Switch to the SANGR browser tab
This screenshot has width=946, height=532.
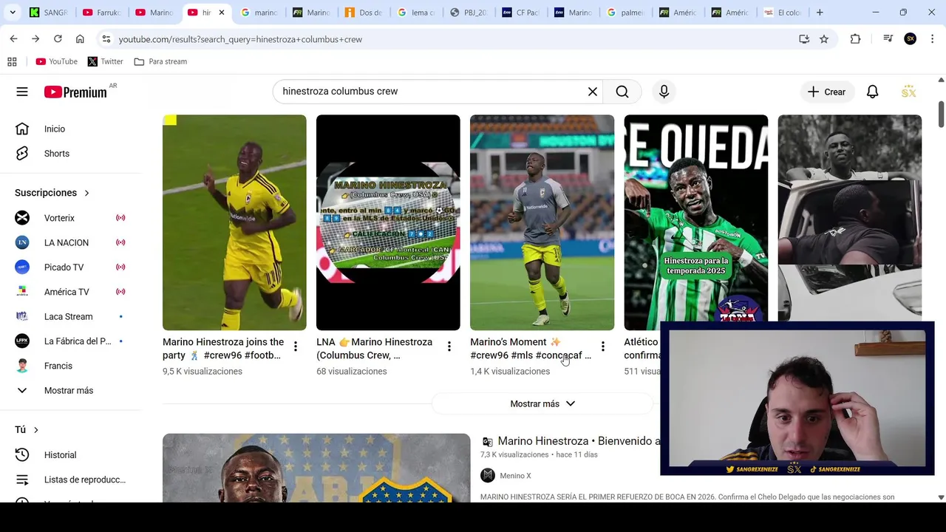(x=49, y=13)
